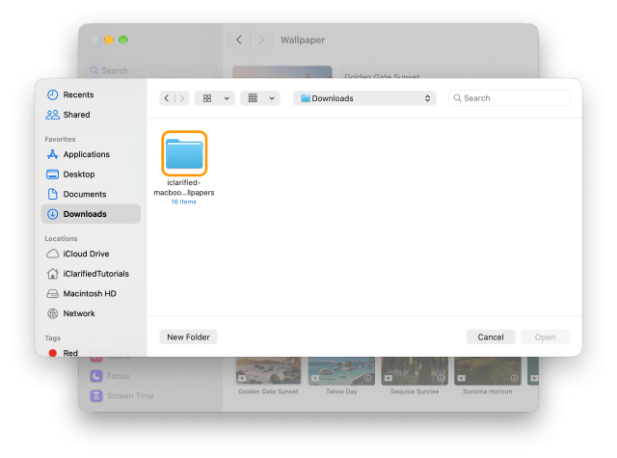
Task: Select the Red tag
Action: (x=91, y=353)
